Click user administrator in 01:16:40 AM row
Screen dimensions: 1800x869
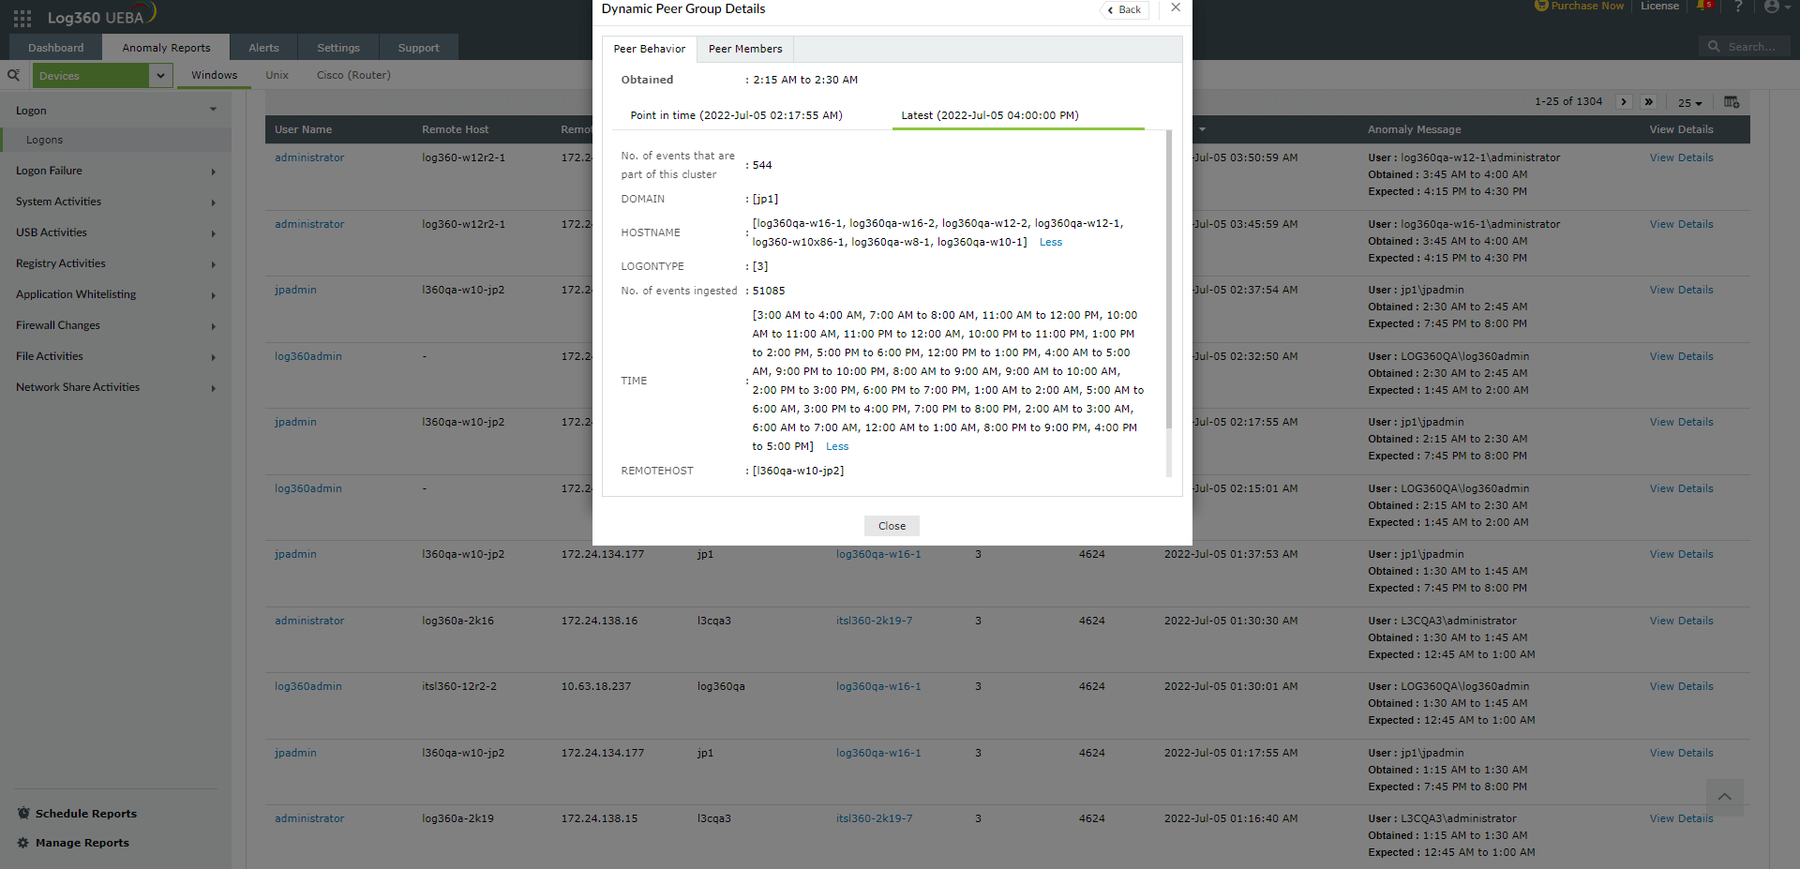click(x=309, y=818)
